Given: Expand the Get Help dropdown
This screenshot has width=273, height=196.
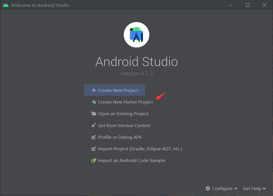Looking at the screenshot, I should (254, 189).
